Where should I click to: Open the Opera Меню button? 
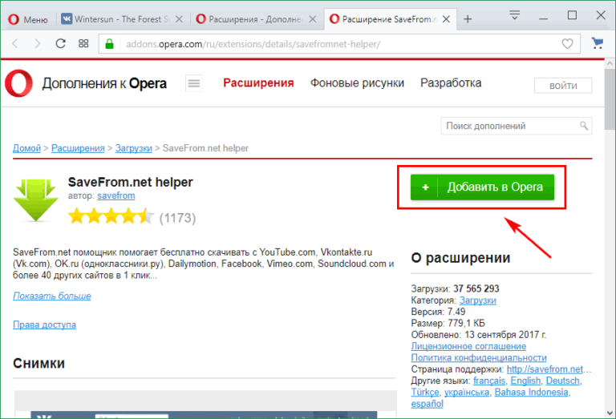pos(28,19)
